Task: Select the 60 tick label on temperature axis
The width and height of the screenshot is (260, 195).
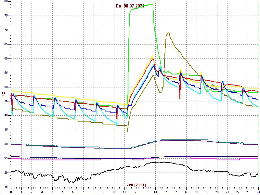Action: 6,58
